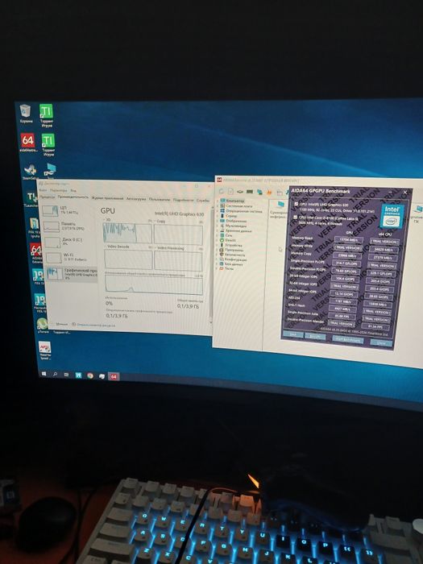423x564 pixels.
Task: Expand the Сеть tree node
Action: click(x=218, y=235)
